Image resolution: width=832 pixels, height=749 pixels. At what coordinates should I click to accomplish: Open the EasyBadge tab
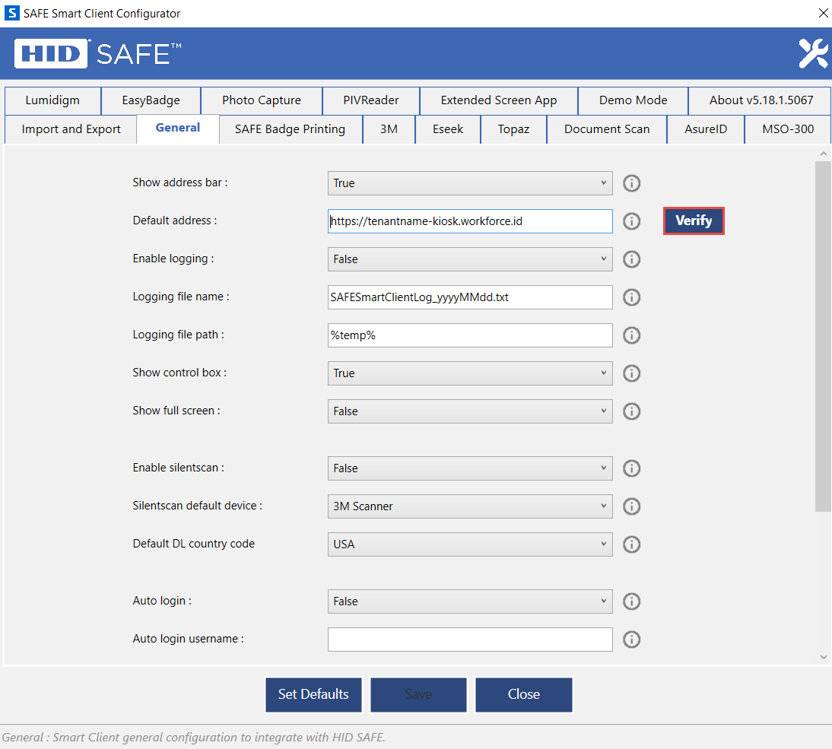point(151,100)
